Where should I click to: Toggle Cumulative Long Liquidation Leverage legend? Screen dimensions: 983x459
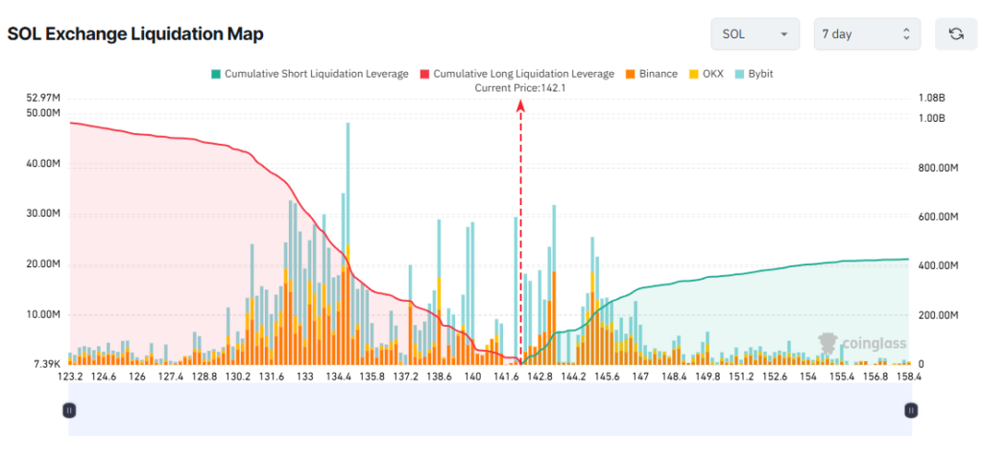pyautogui.click(x=517, y=74)
